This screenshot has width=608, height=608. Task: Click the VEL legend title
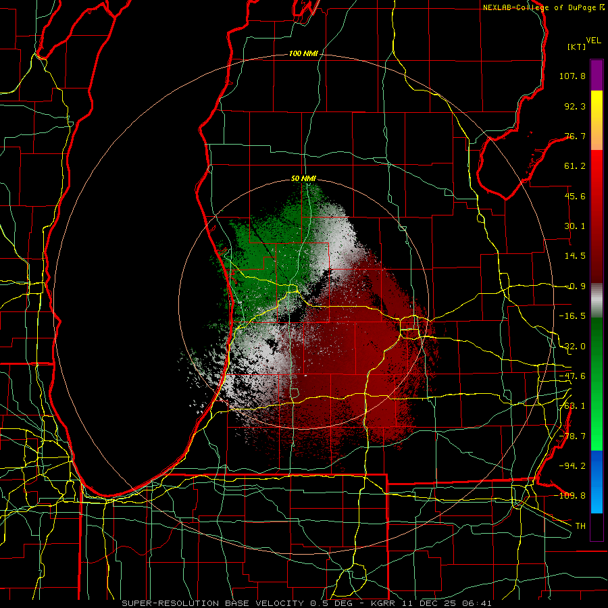coord(594,41)
